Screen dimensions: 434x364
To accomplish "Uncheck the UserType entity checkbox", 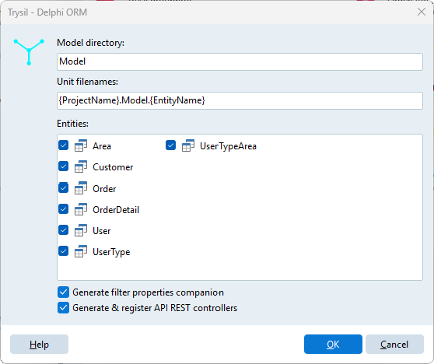I will pos(63,251).
